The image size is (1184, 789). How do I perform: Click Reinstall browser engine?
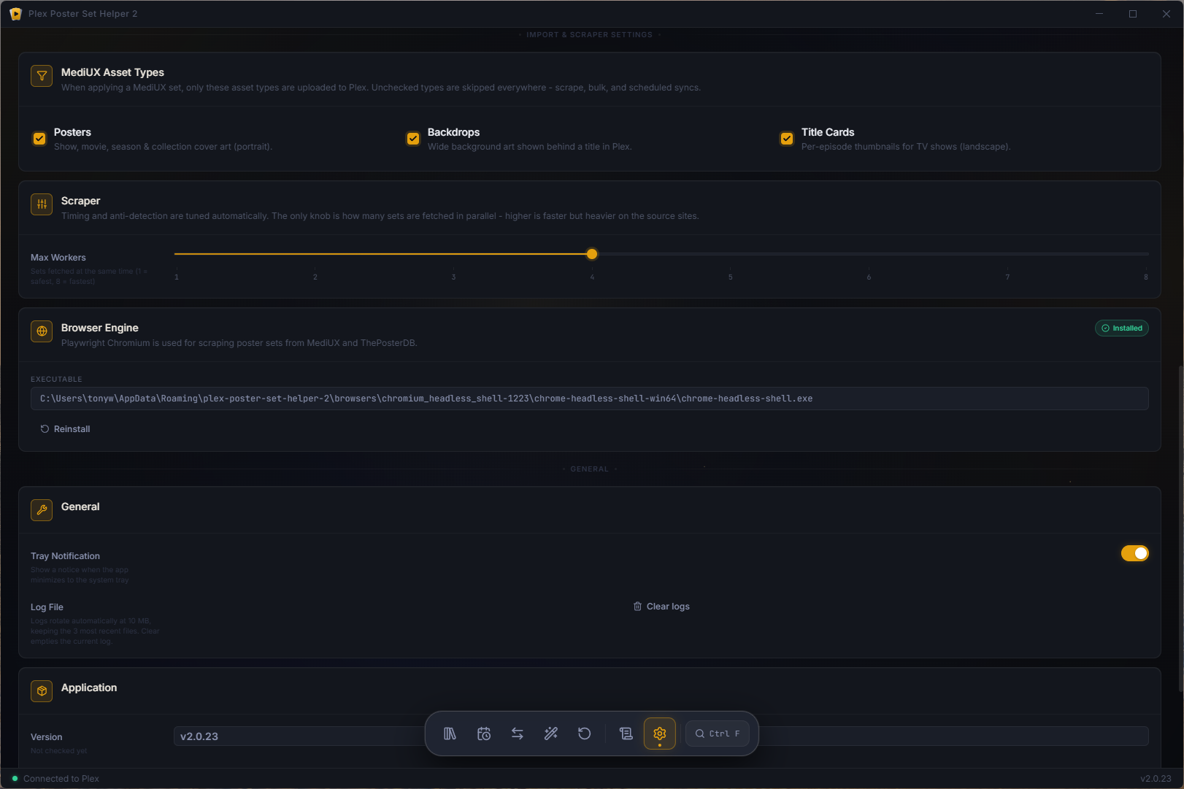coord(65,429)
